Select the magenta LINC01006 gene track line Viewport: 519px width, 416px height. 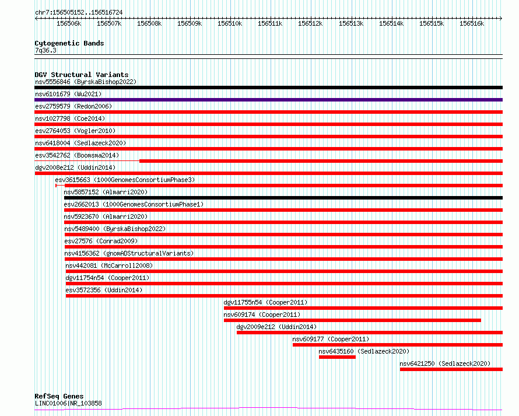[x=268, y=409]
